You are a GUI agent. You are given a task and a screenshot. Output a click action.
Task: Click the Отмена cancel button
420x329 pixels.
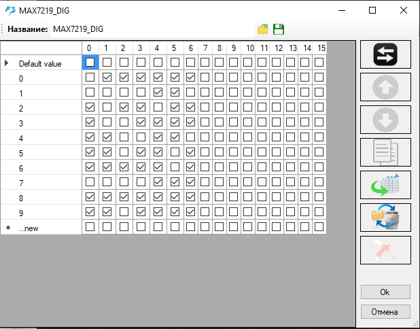coord(385,312)
